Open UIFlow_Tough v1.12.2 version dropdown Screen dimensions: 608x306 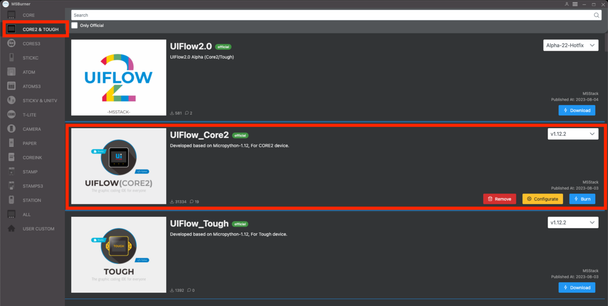[573, 222]
